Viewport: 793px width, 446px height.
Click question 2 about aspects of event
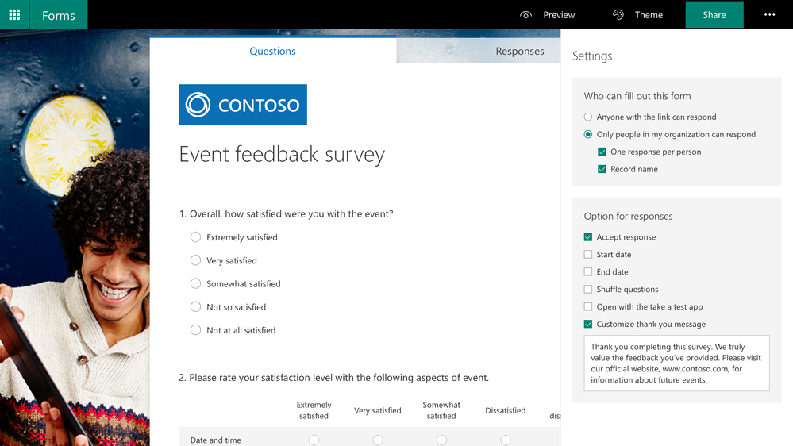tap(333, 378)
